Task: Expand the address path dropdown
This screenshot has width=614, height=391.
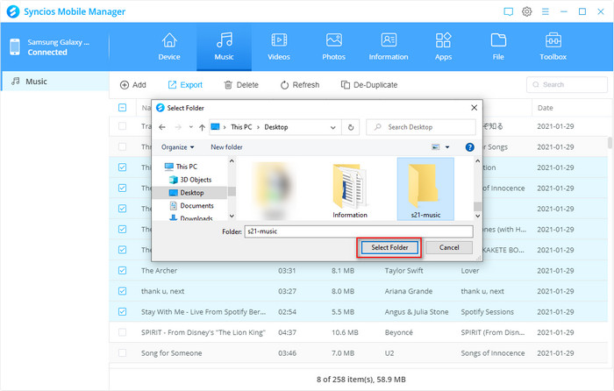Action: tap(332, 127)
